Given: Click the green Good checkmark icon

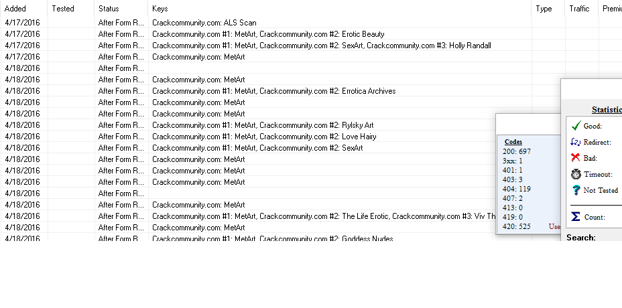Looking at the screenshot, I should tap(575, 125).
